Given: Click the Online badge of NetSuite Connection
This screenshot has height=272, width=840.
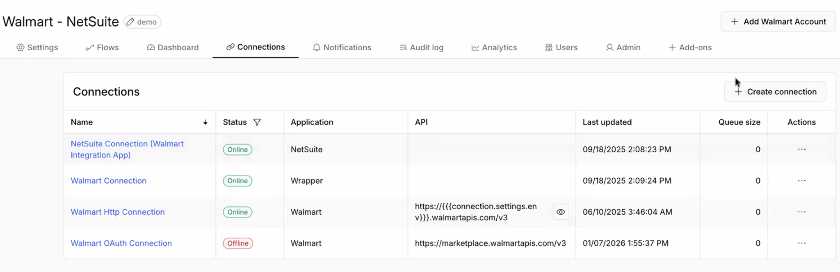Looking at the screenshot, I should (x=237, y=150).
